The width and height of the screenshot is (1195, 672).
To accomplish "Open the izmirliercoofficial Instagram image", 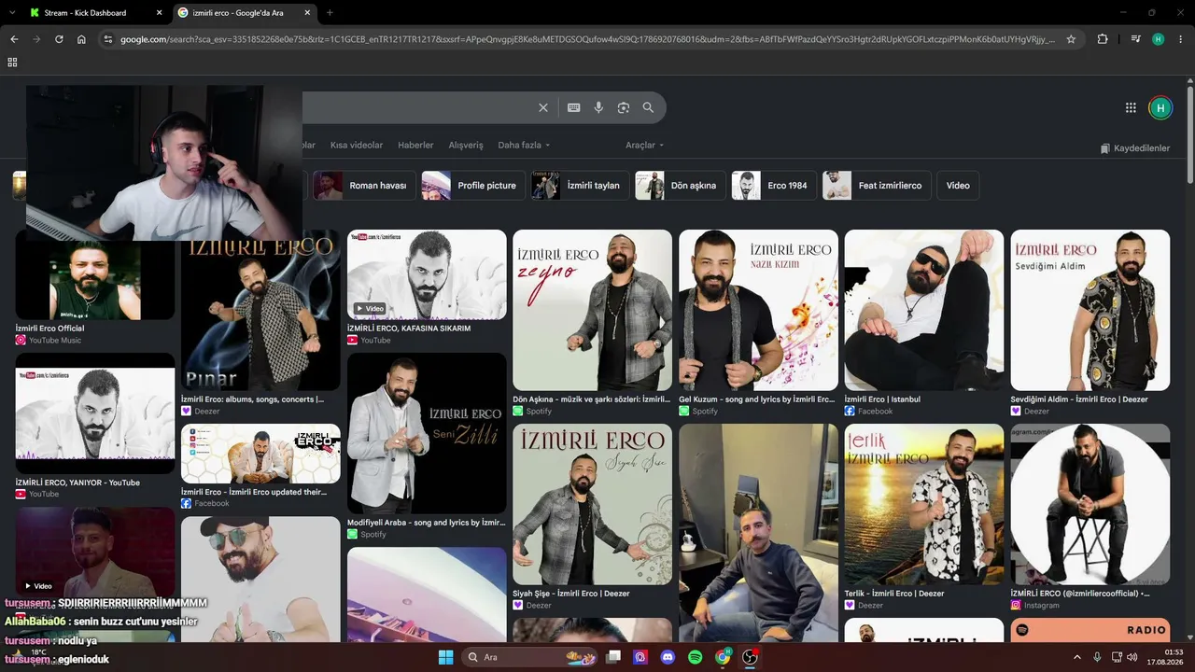I will coord(1090,504).
